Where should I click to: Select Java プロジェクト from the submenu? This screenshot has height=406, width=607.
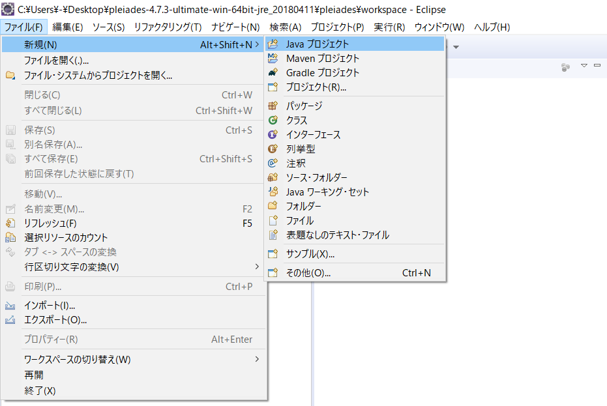coord(355,44)
